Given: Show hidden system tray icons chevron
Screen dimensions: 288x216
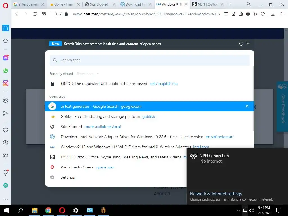Looking at the screenshot, I should pos(238,210).
